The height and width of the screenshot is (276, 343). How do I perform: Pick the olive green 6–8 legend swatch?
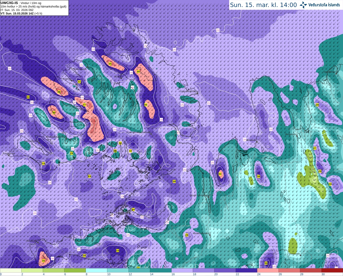(x=75, y=270)
